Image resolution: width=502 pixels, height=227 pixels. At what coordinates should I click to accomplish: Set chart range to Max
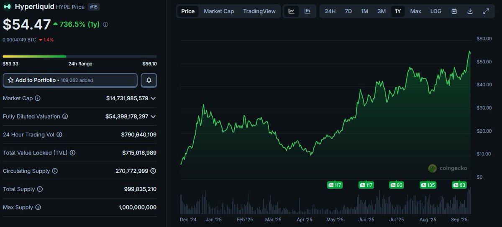click(x=415, y=11)
